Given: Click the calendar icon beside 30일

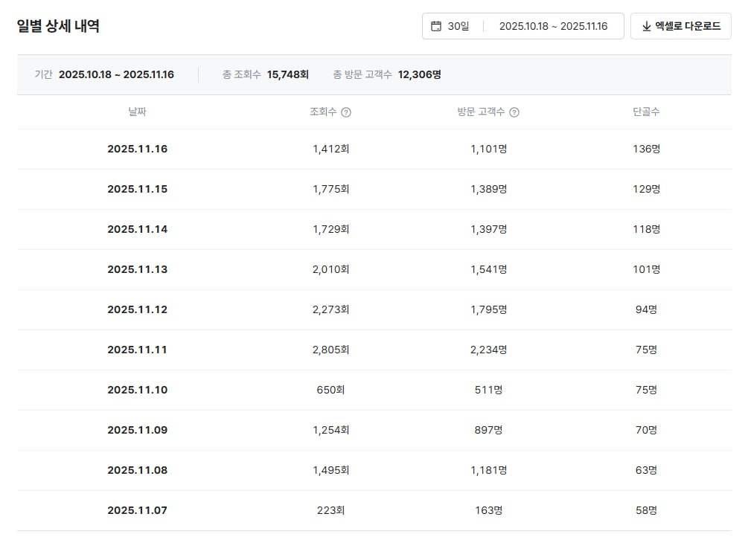Looking at the screenshot, I should (x=436, y=26).
